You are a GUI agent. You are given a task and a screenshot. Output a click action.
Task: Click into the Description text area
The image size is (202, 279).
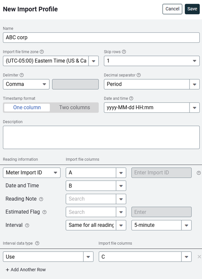pos(101,137)
